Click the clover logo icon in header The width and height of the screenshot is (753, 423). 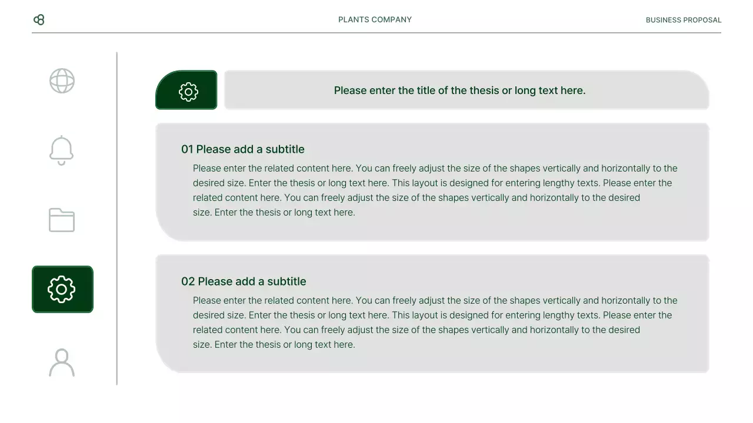(x=39, y=20)
